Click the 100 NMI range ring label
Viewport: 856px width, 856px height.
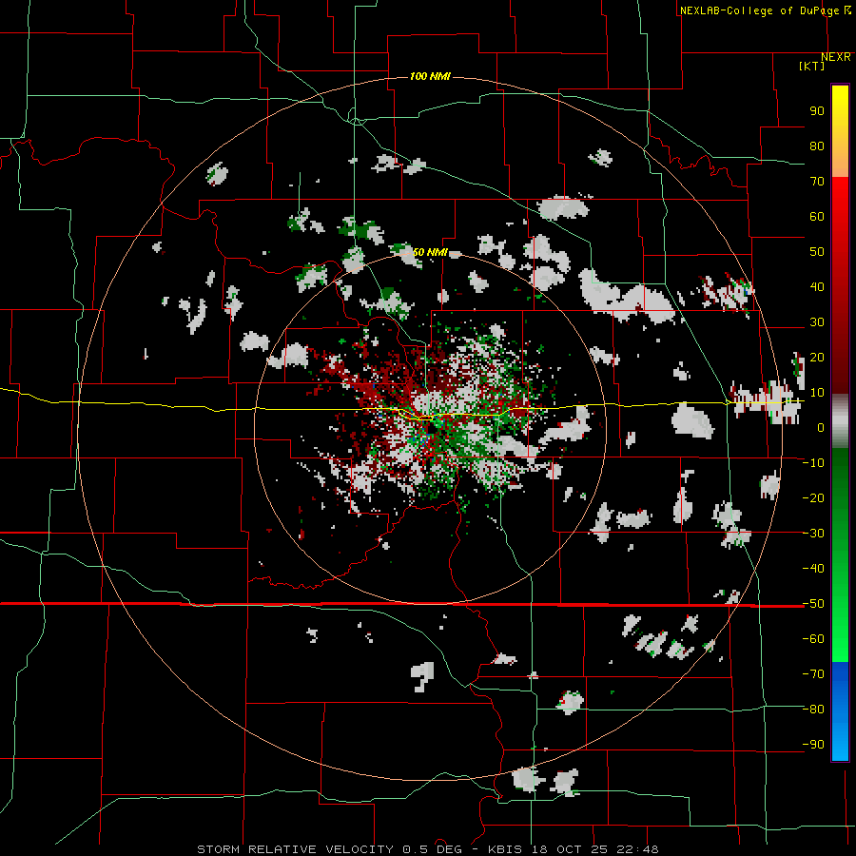pyautogui.click(x=430, y=76)
